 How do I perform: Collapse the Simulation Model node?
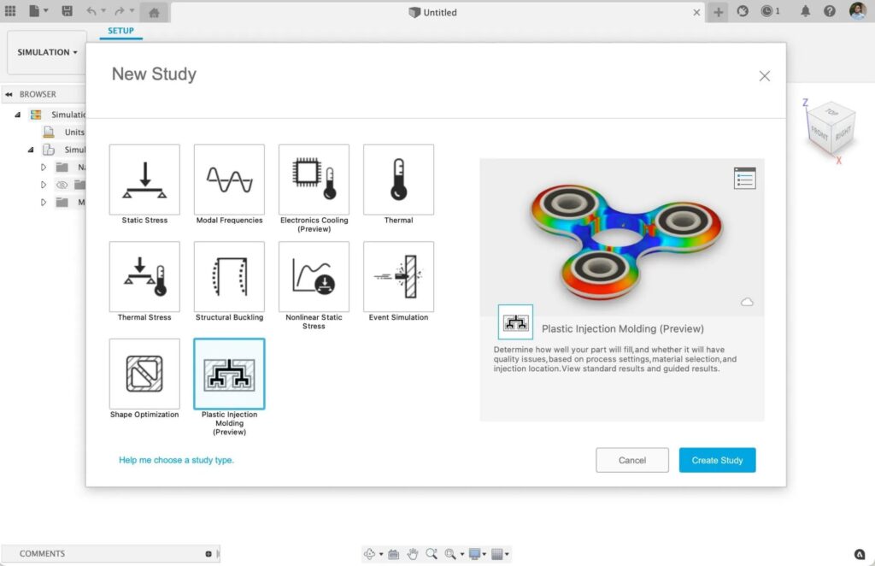pos(31,150)
